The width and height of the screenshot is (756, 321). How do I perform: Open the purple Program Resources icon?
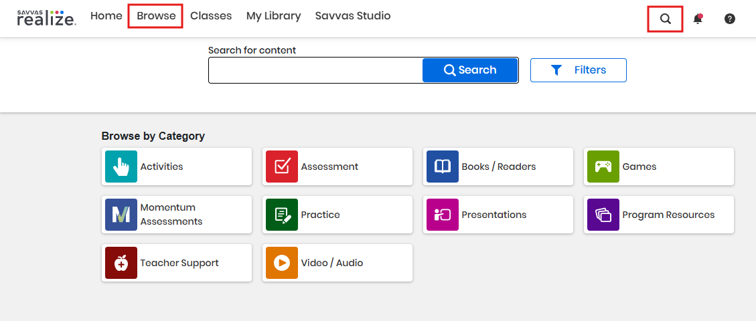[603, 215]
